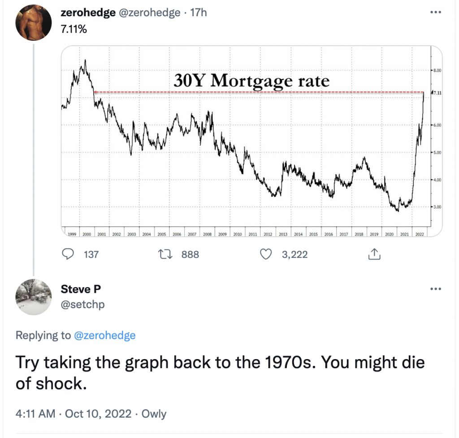Click the zerohedge display name
The height and width of the screenshot is (438, 459).
click(x=88, y=13)
